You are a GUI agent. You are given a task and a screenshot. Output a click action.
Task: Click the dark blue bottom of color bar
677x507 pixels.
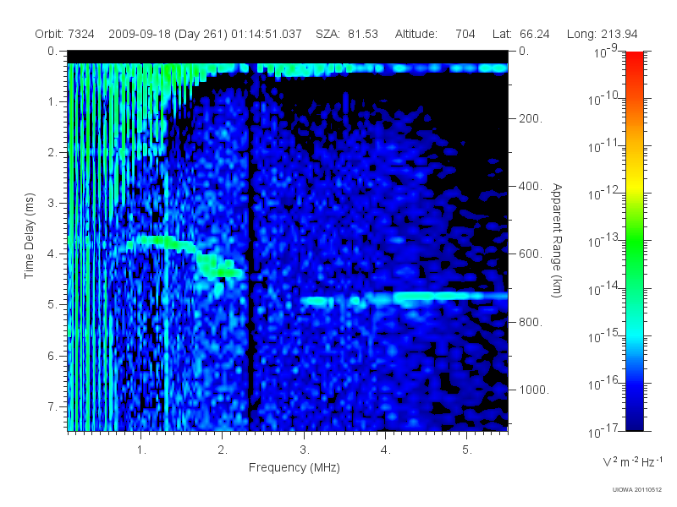[634, 422]
